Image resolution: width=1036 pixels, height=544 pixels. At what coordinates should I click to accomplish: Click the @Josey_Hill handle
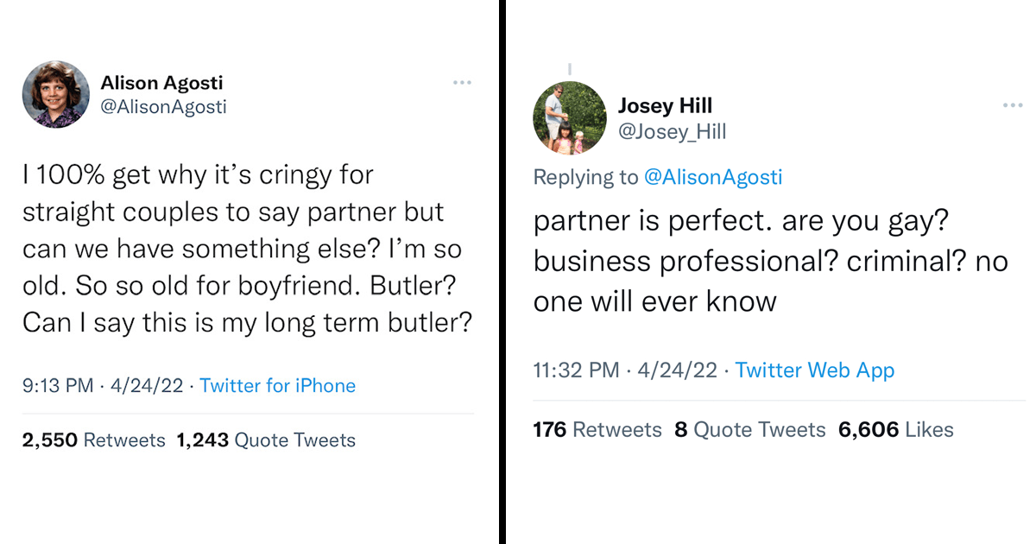(672, 131)
